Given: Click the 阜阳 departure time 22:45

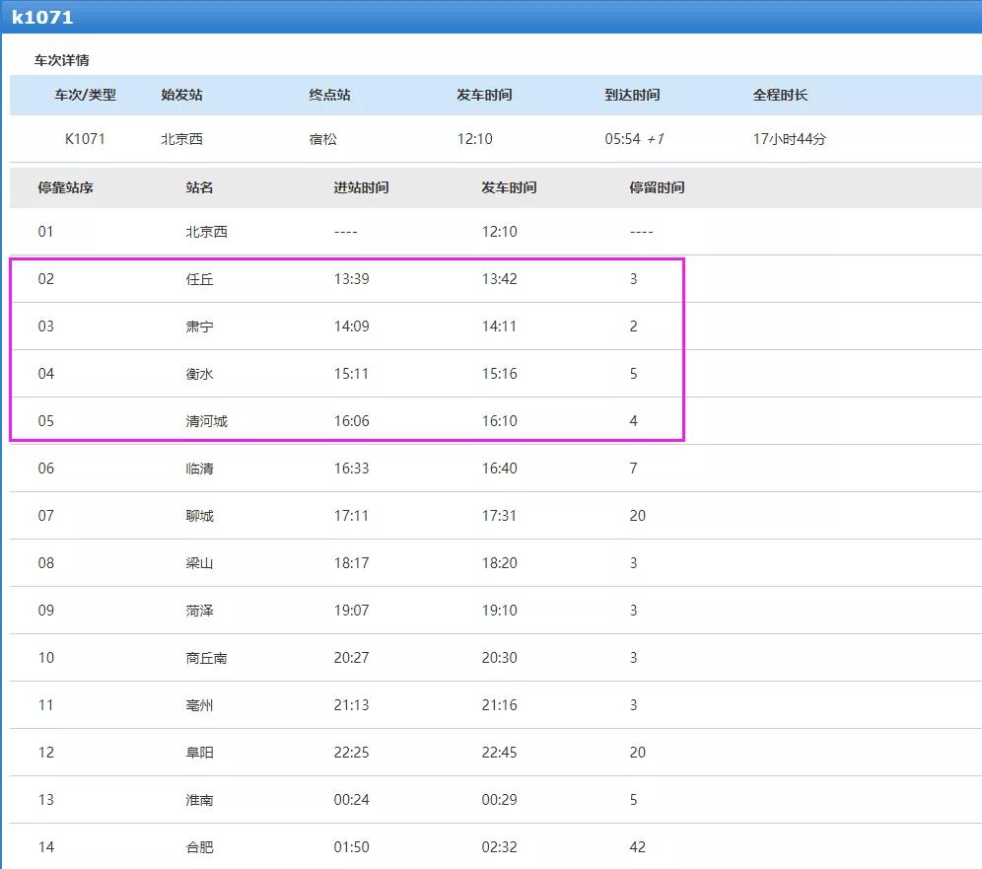Looking at the screenshot, I should (x=499, y=753).
